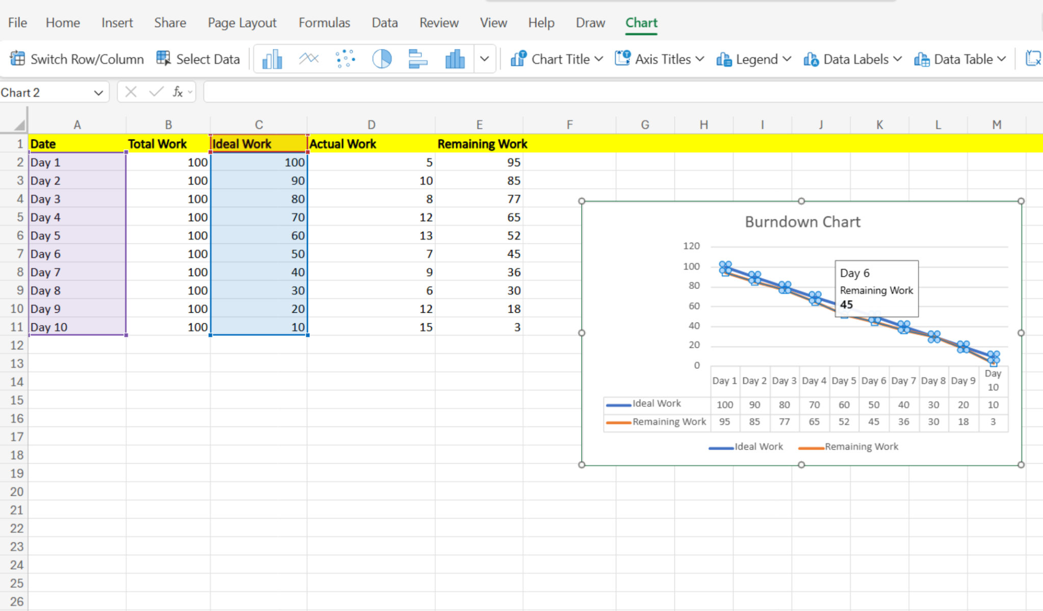
Task: Click the Select All corner triangle
Action: click(x=19, y=125)
